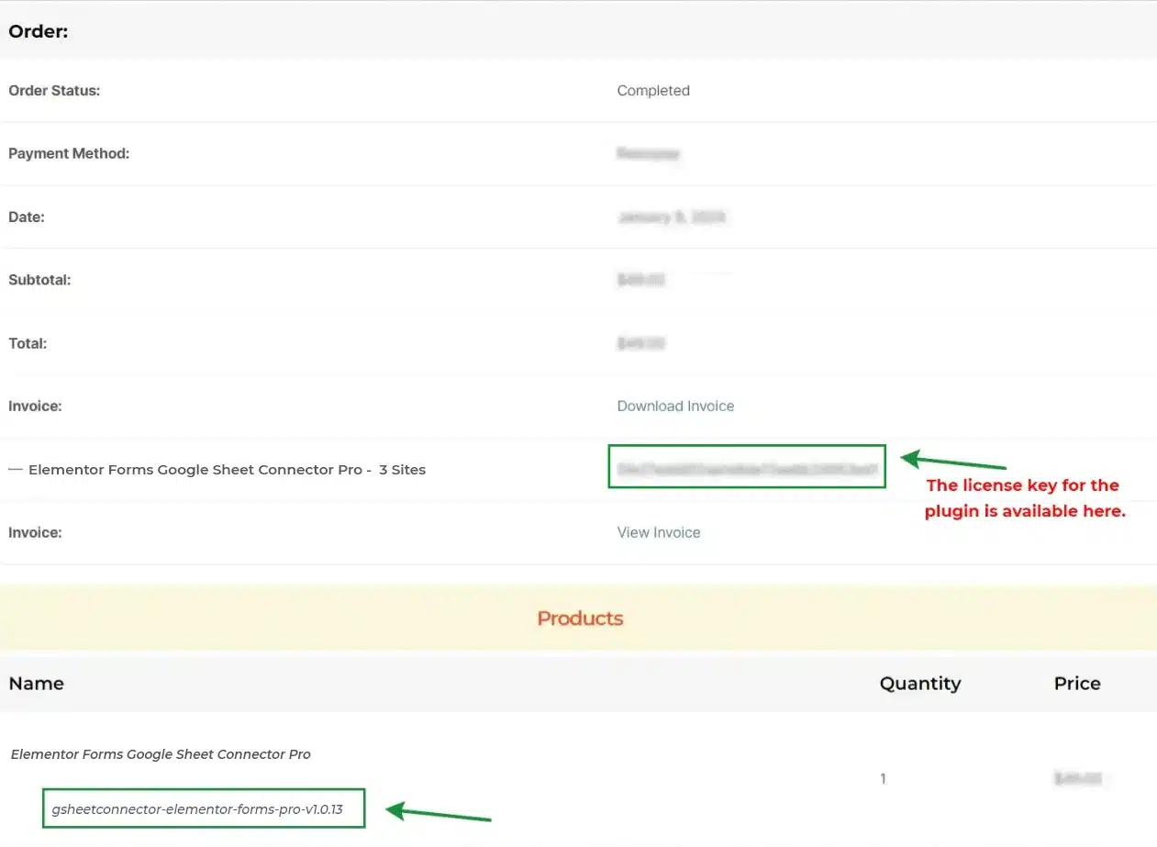The image size is (1157, 847).
Task: Click the Price column header
Action: (x=1076, y=683)
